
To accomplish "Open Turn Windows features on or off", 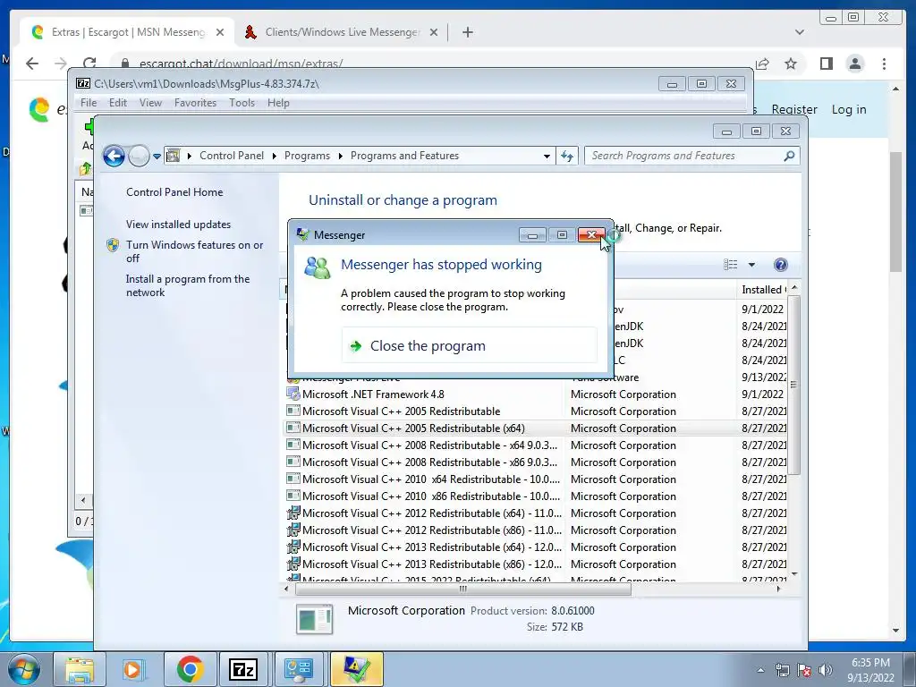I will (194, 251).
